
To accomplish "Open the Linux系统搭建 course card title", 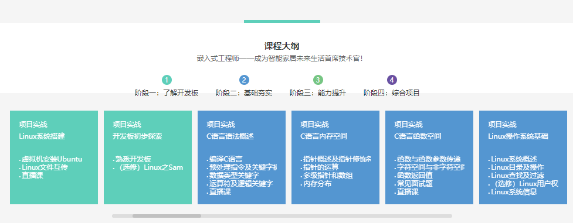I will coord(42,136).
